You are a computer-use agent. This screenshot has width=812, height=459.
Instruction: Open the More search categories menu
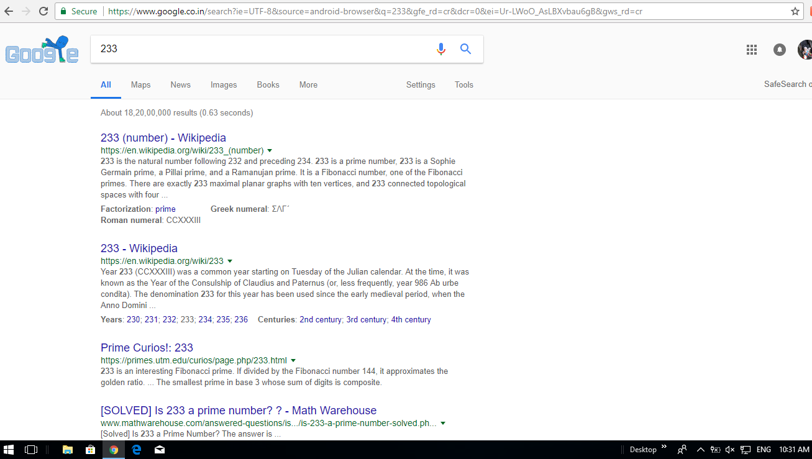pyautogui.click(x=308, y=85)
